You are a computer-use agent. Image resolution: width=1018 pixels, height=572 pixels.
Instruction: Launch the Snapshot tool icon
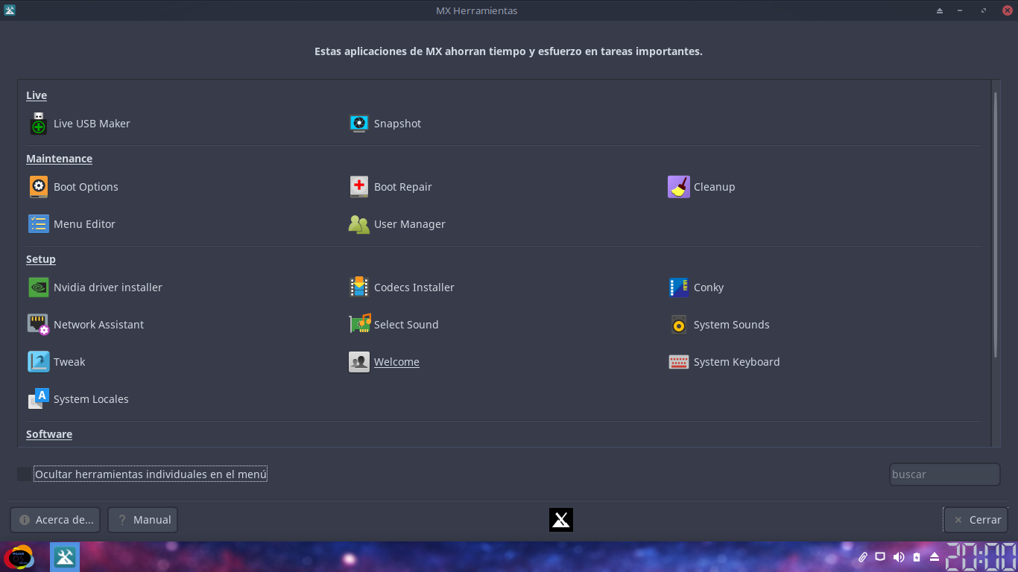[359, 124]
